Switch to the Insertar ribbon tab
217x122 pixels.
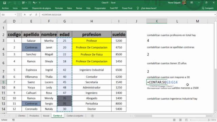pyautogui.click(x=25, y=8)
